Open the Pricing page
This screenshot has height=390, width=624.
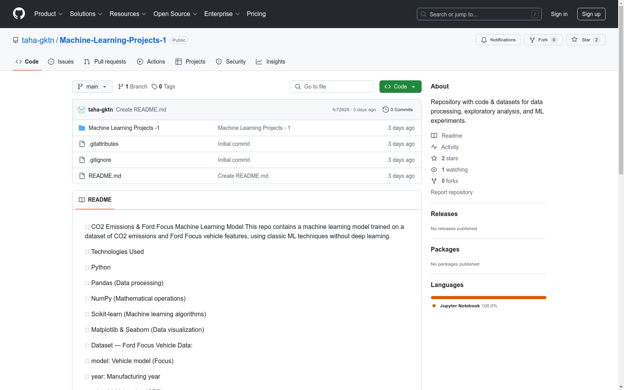(x=256, y=14)
